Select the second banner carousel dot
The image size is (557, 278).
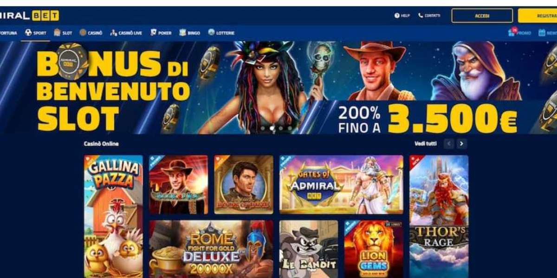click(272, 128)
